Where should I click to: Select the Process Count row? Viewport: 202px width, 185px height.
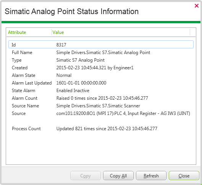click(x=101, y=129)
